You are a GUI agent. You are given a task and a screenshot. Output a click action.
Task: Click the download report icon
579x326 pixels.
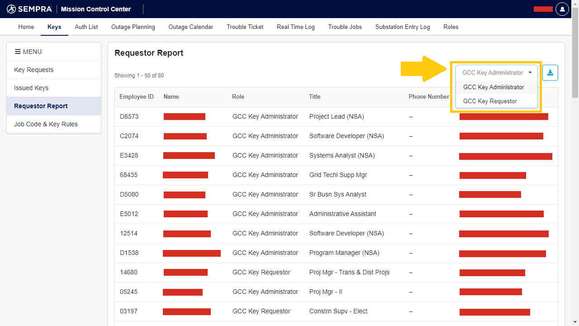click(x=550, y=73)
